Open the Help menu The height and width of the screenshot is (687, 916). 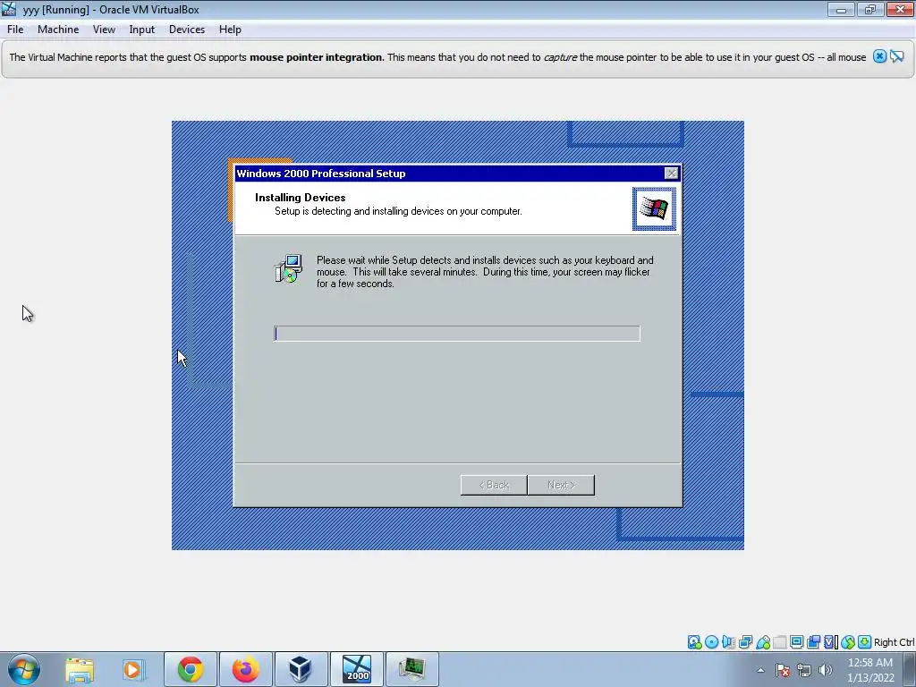coord(230,30)
